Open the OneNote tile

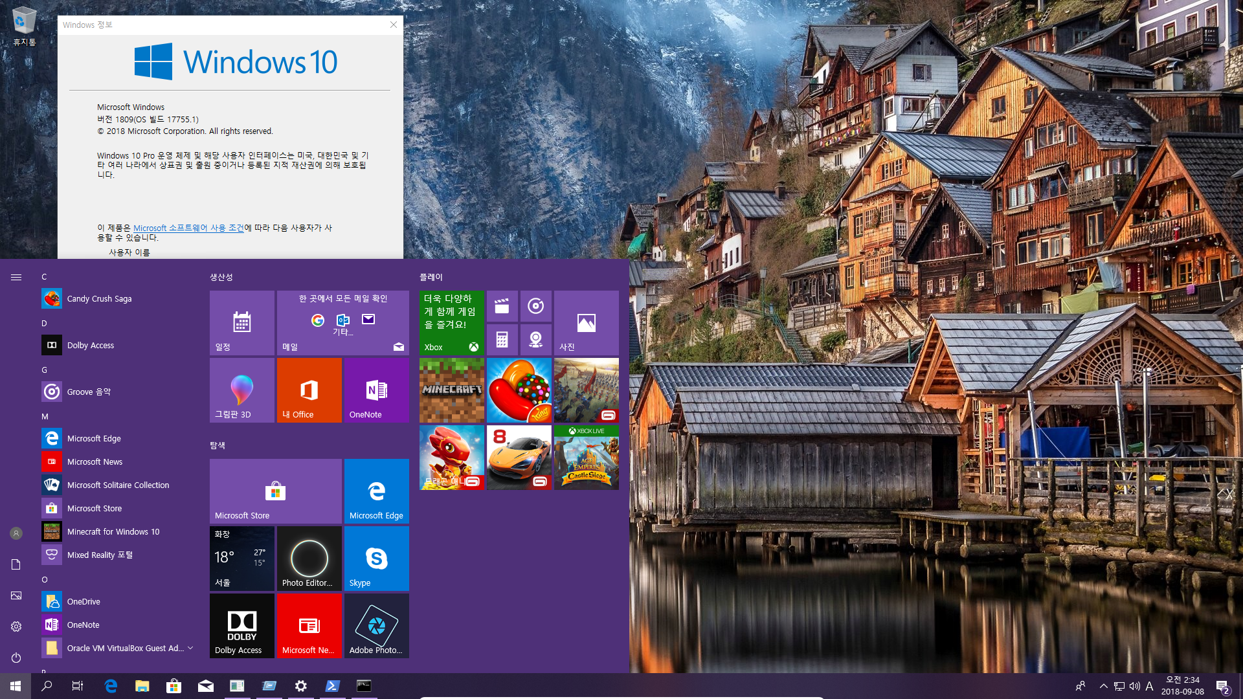coord(377,390)
